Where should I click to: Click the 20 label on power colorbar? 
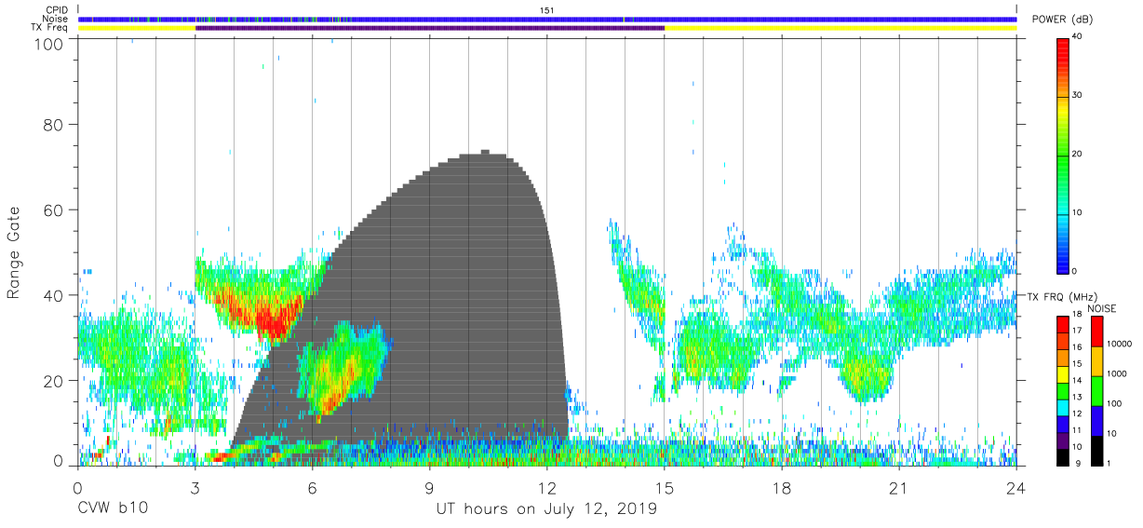[1077, 154]
